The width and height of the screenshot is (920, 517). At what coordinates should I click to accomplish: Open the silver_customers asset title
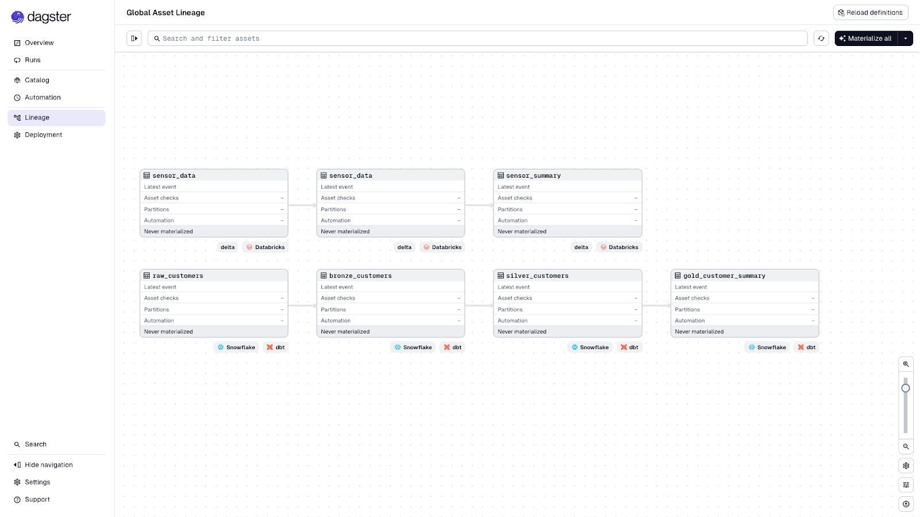click(x=537, y=276)
